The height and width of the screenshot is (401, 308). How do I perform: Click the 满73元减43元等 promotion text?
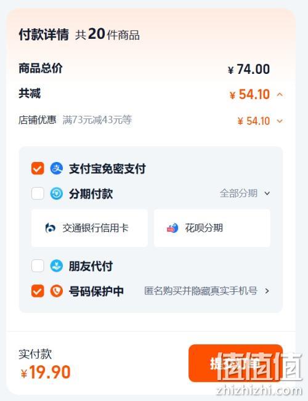(97, 119)
